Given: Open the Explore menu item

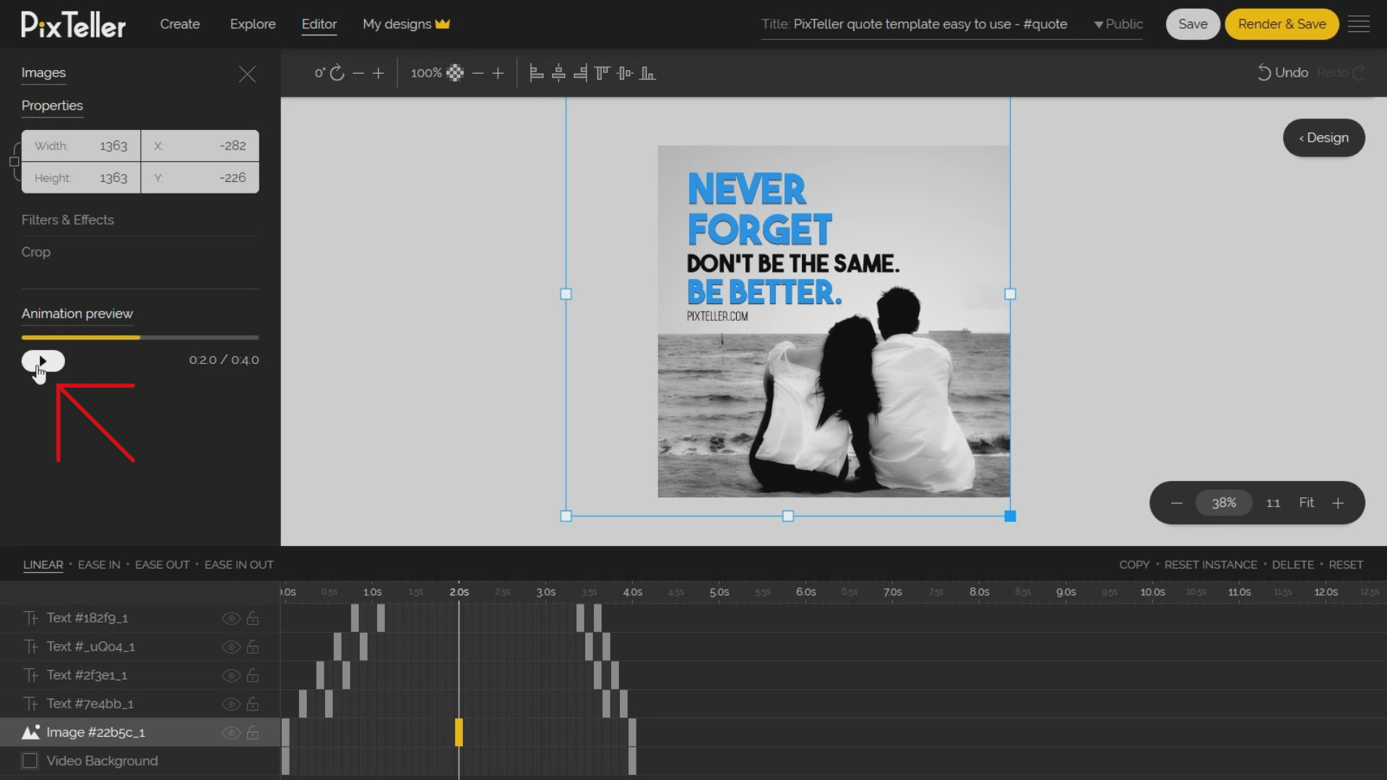Looking at the screenshot, I should coord(251,24).
